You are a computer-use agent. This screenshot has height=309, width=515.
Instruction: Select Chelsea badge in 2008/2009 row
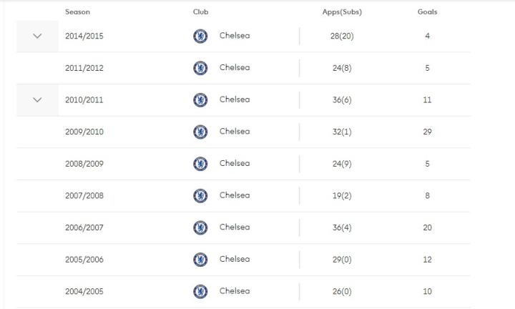pos(200,164)
